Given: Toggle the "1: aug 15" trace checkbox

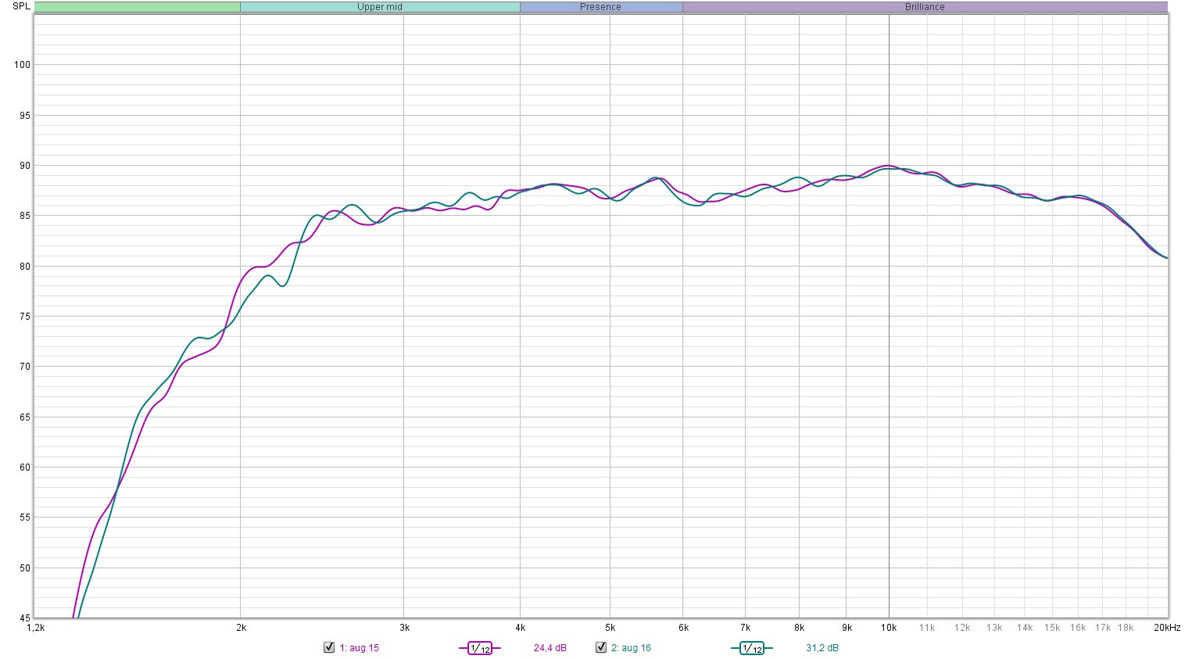Looking at the screenshot, I should coord(329,648).
